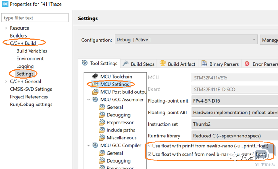Click the Error Parsers red X icon

click(247, 64)
